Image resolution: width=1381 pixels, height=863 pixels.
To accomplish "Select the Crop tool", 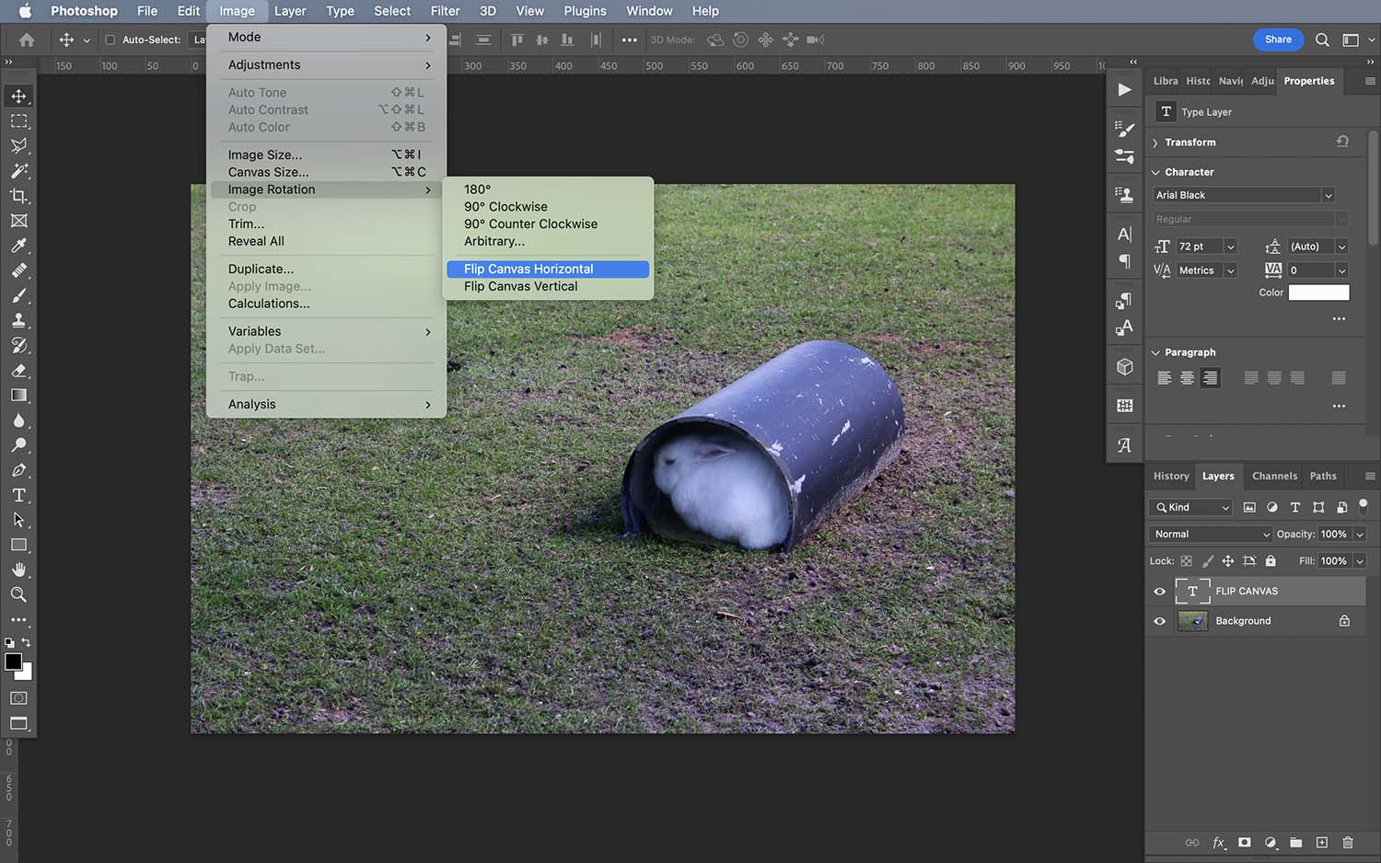I will 18,195.
